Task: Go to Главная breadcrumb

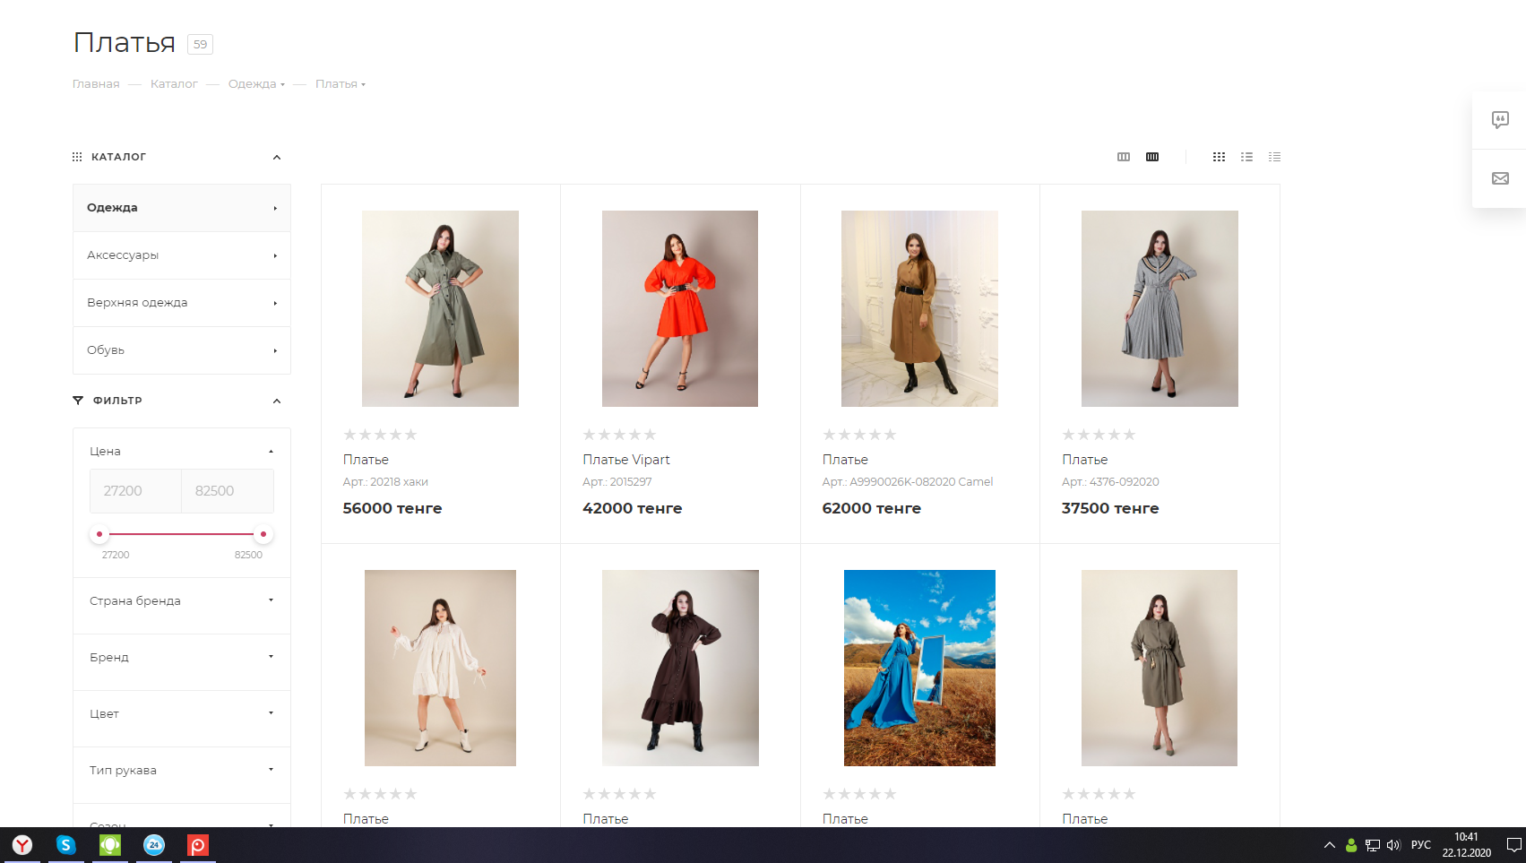Action: 96,84
